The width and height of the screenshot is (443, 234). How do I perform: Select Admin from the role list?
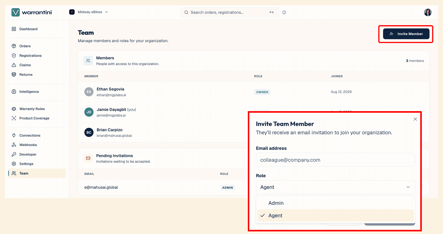pos(335,203)
